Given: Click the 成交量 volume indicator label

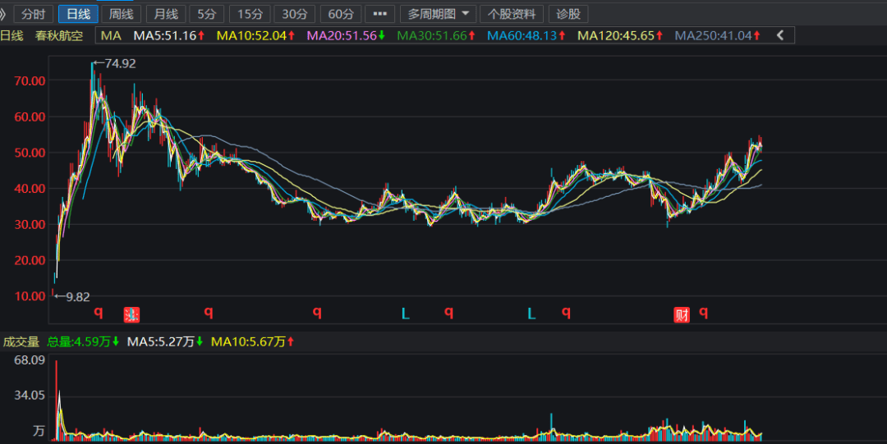Looking at the screenshot, I should [21, 341].
